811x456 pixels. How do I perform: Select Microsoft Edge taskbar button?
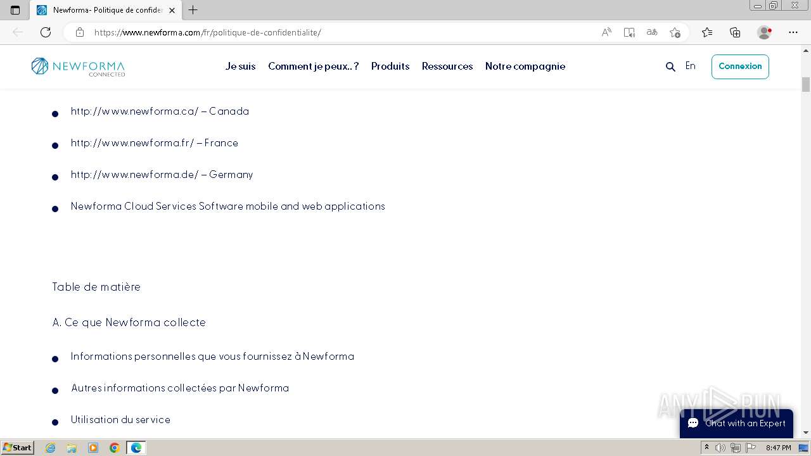point(136,448)
